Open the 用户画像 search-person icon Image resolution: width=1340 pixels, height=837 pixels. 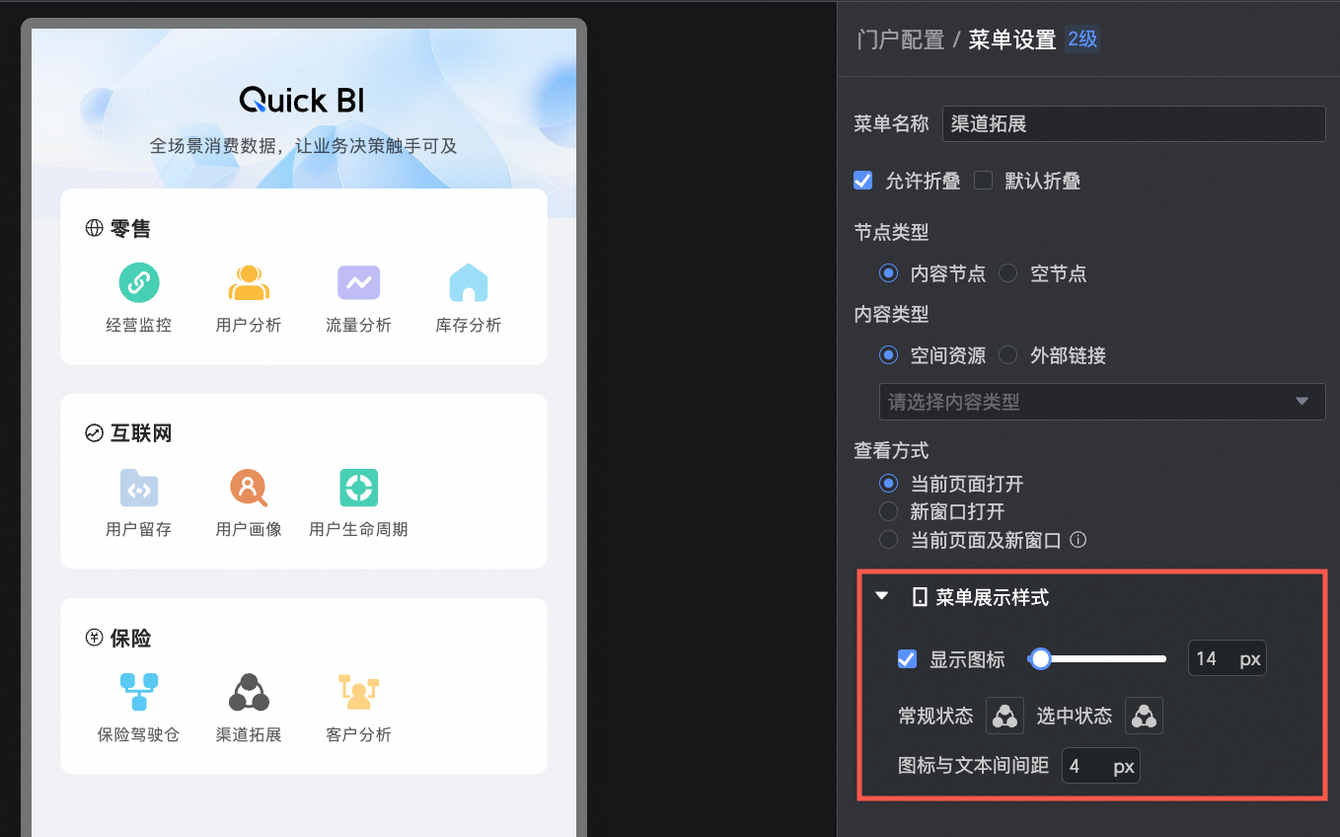tap(249, 488)
